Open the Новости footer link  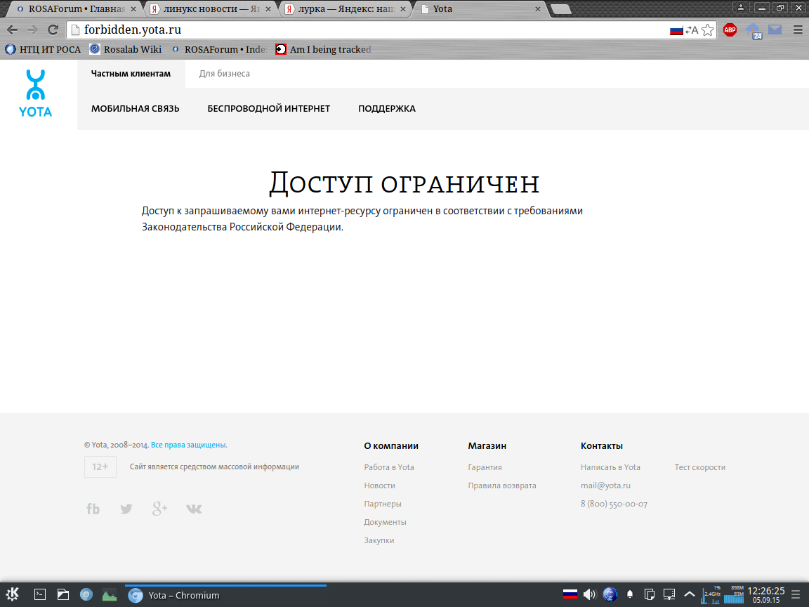click(x=380, y=485)
